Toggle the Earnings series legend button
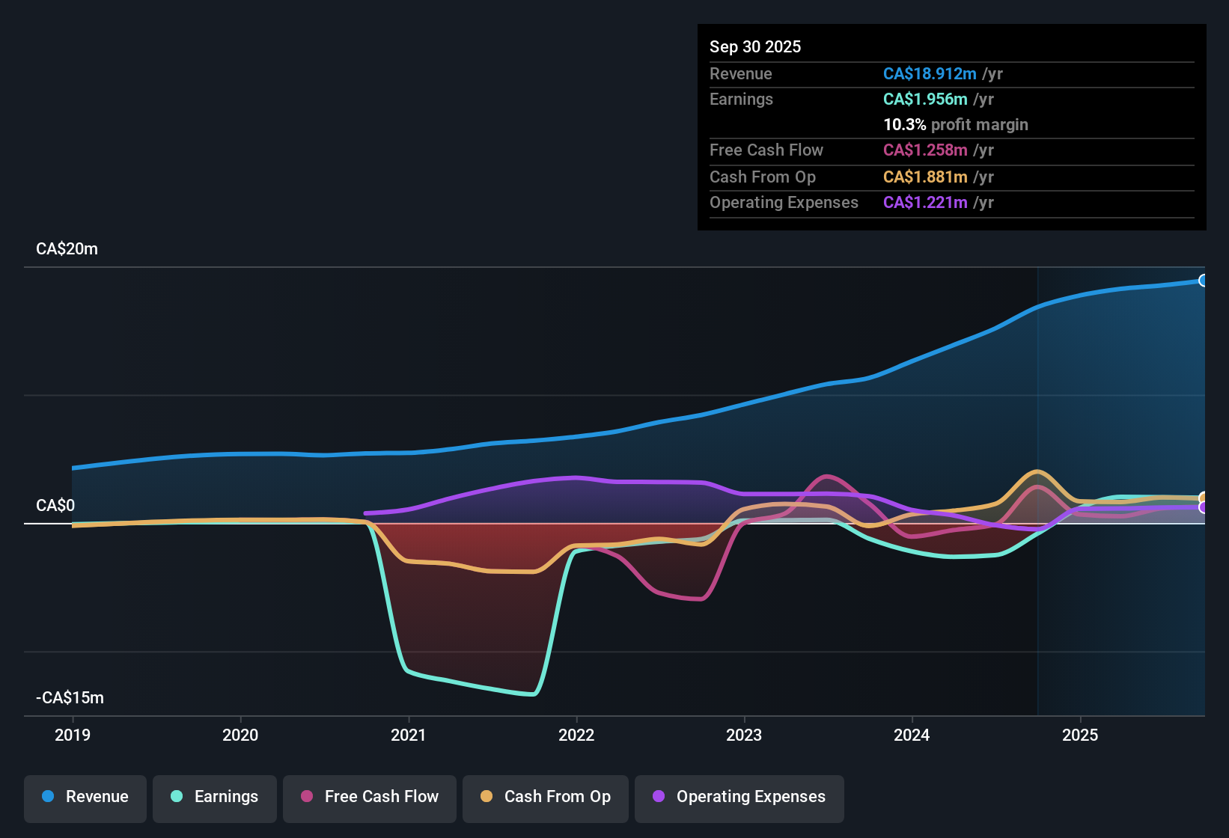Image resolution: width=1229 pixels, height=838 pixels. (215, 798)
